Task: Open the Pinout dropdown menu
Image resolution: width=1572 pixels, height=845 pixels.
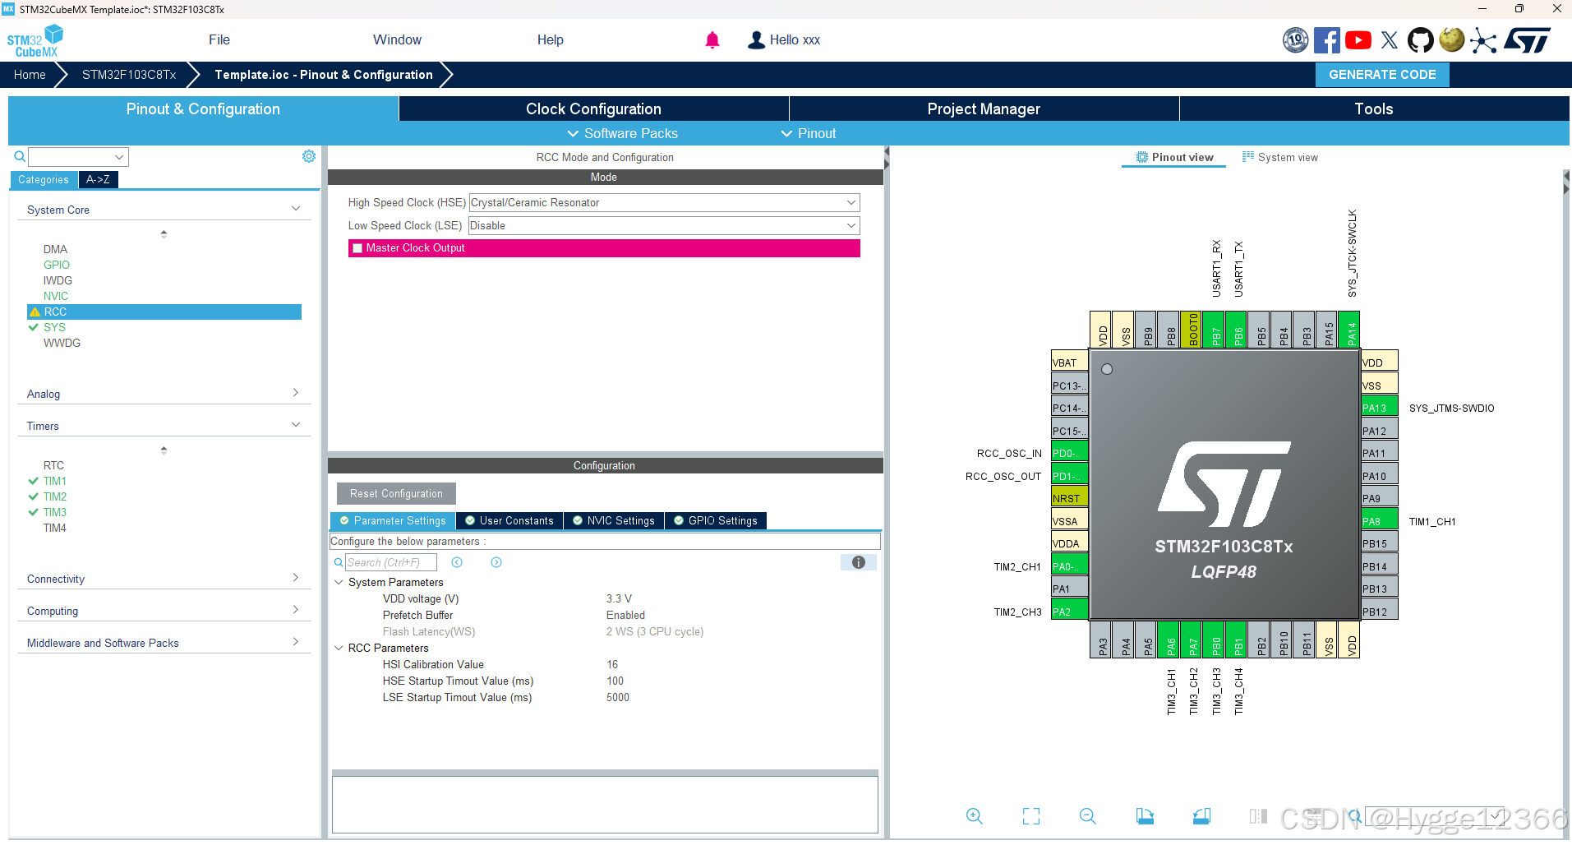Action: [808, 133]
